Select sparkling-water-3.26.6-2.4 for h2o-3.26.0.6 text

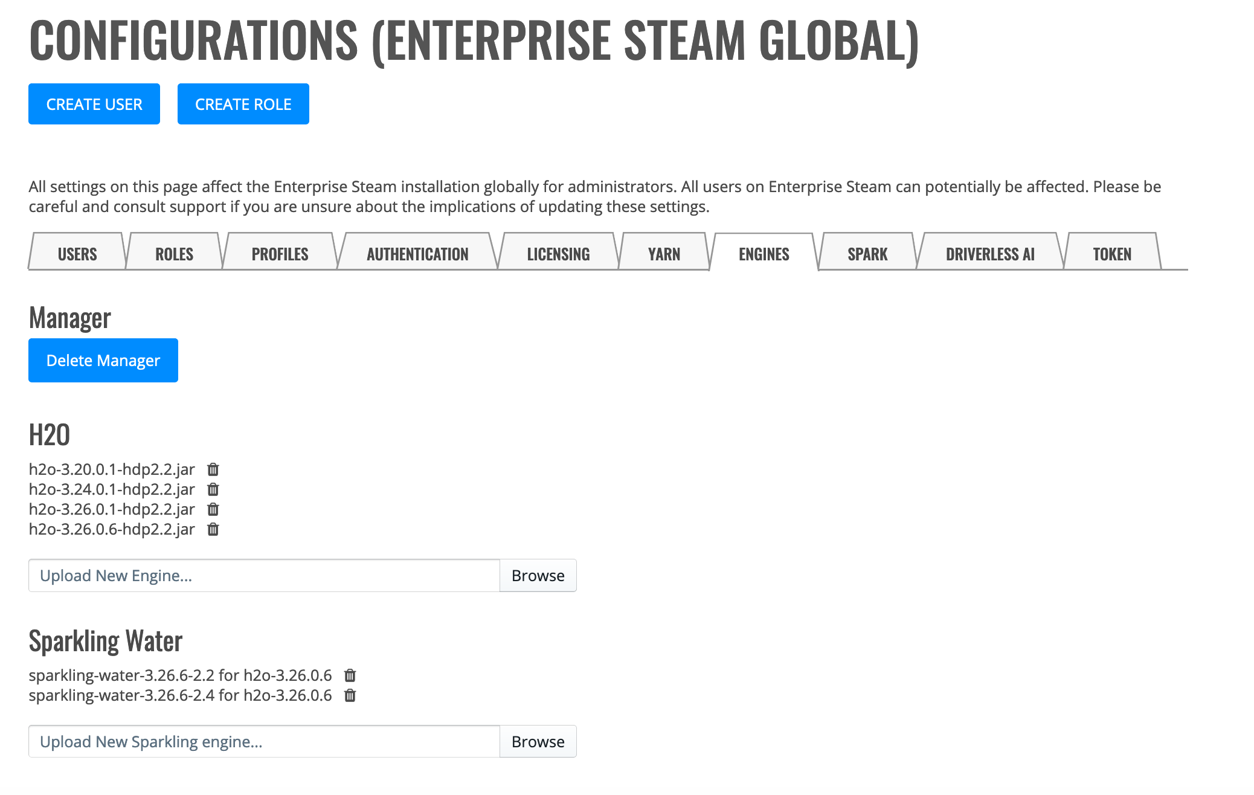coord(180,695)
